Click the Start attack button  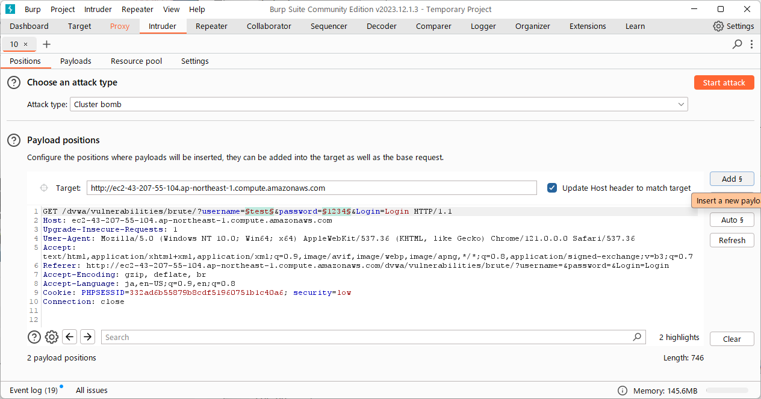[x=724, y=82]
